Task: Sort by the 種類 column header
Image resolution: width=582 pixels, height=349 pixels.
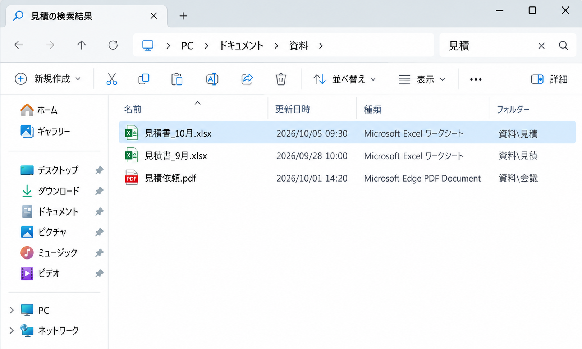Action: 372,109
